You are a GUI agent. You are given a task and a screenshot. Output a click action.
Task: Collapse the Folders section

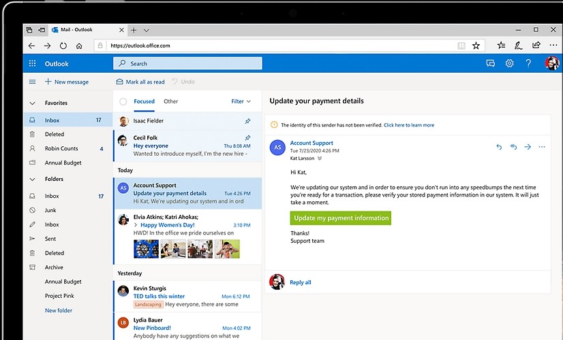32,179
